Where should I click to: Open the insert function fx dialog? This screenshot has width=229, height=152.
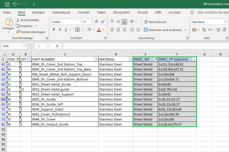[57, 46]
